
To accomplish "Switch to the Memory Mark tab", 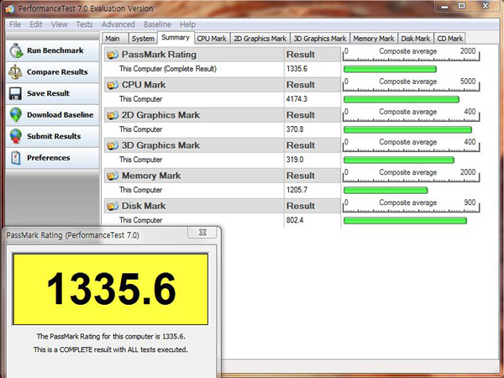I will tap(374, 39).
